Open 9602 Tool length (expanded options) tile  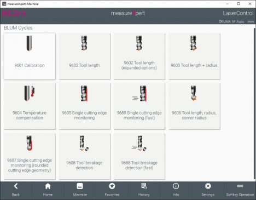tap(139, 56)
